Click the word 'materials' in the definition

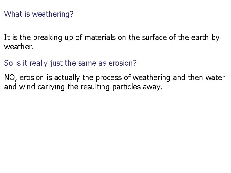pyautogui.click(x=100, y=37)
